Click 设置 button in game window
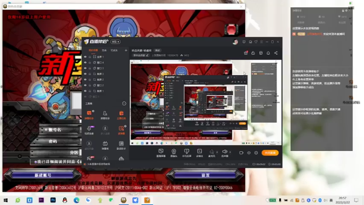Screen dimensions: 364x205 click(x=205, y=175)
